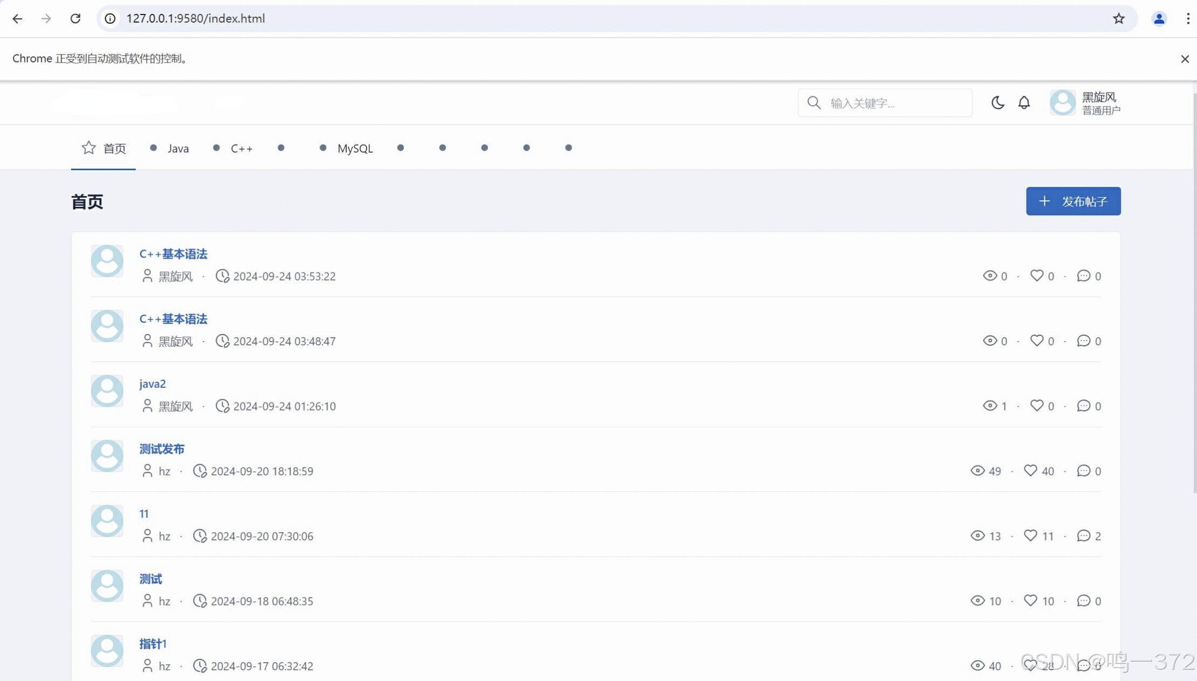1197x681 pixels.
Task: Click the 黑旋风 user avatar in header
Action: [1062, 102]
